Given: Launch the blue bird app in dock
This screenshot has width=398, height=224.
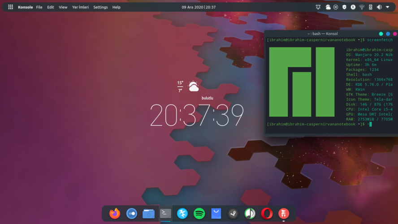Looking at the screenshot, I should pyautogui.click(x=182, y=214).
